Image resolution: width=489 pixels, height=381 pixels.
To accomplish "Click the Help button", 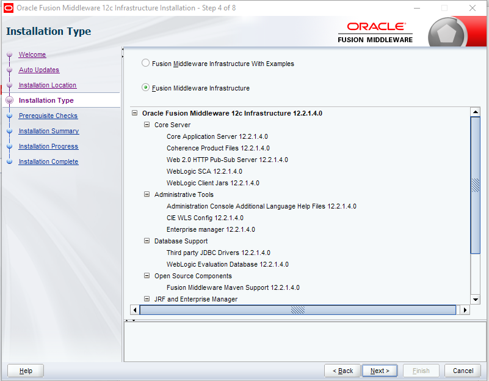I will pyautogui.click(x=26, y=371).
